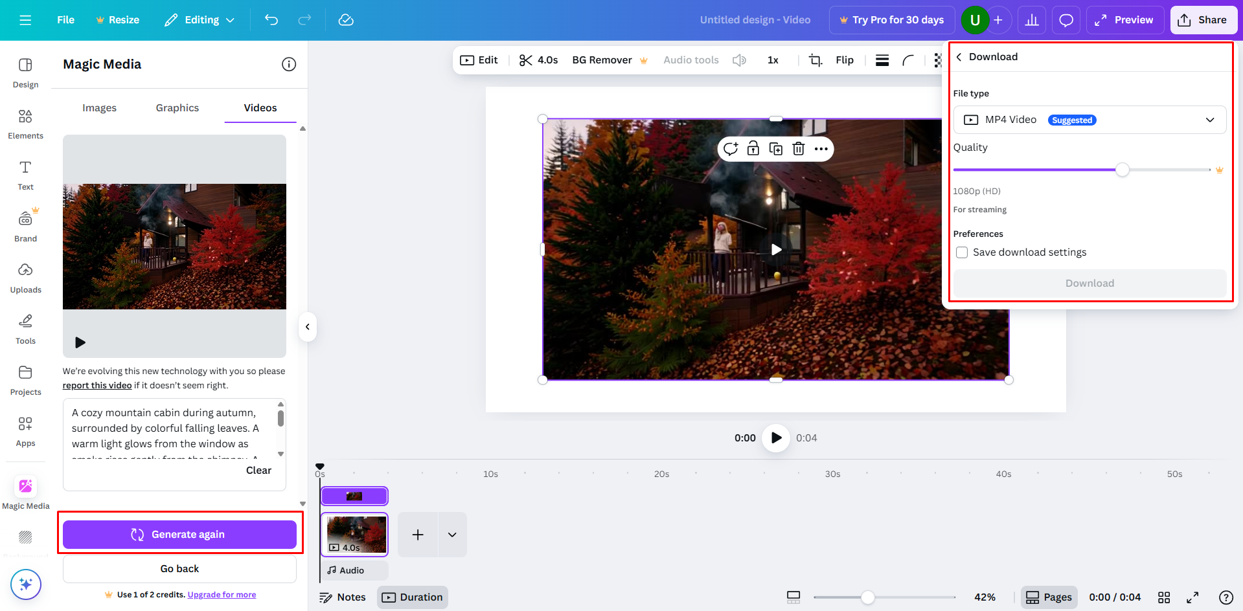Adjust the download Quality slider
This screenshot has height=611, width=1243.
[x=1122, y=170]
